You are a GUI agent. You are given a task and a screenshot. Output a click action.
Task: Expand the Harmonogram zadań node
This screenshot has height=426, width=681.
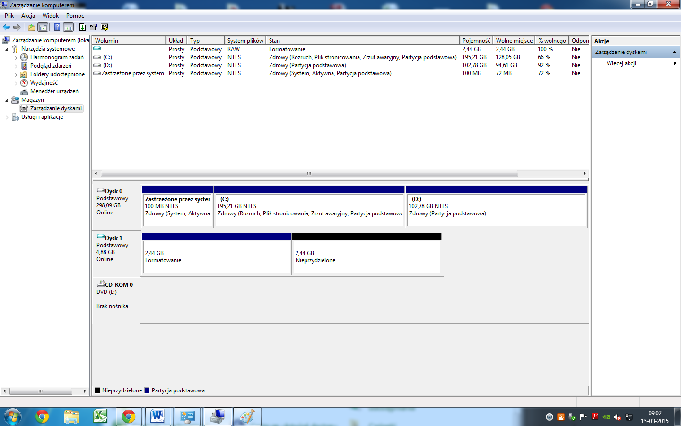click(16, 57)
